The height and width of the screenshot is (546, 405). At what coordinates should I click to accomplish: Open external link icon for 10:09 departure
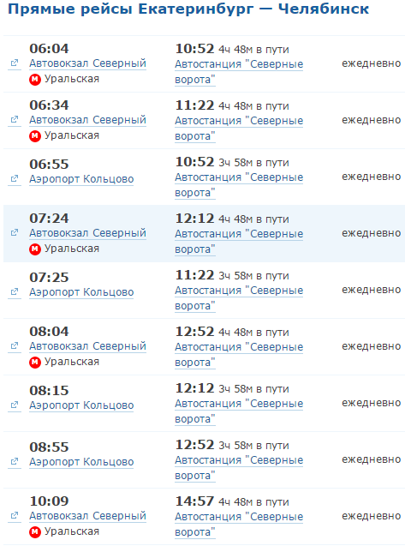pyautogui.click(x=15, y=515)
